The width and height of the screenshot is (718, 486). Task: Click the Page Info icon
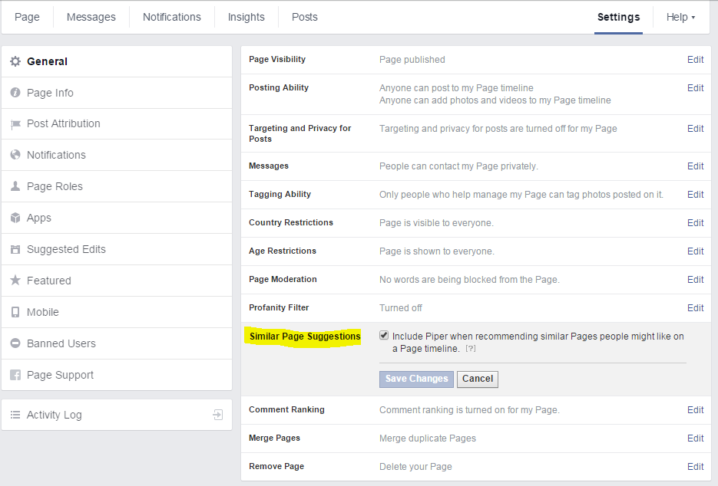click(15, 92)
